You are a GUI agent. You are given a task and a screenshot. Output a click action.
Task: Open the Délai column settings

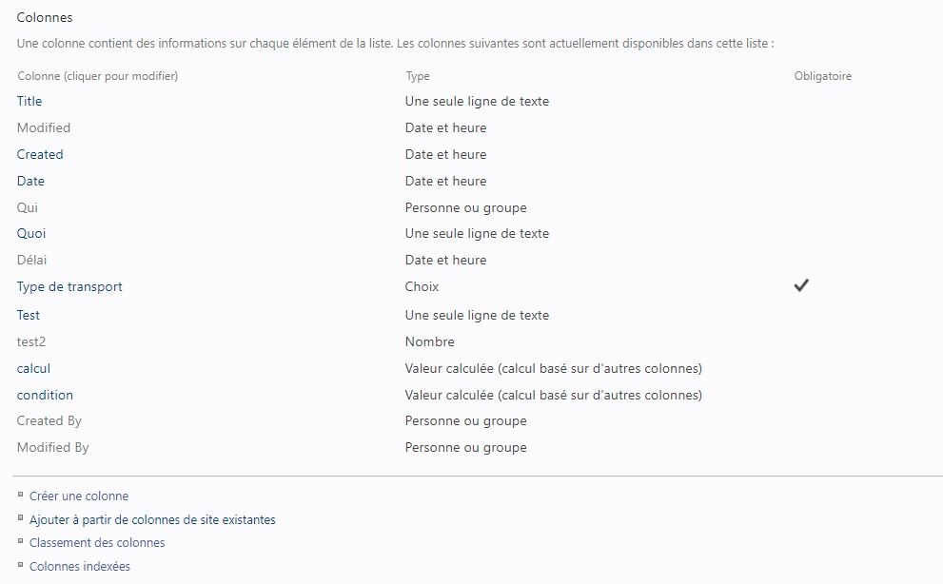point(31,260)
